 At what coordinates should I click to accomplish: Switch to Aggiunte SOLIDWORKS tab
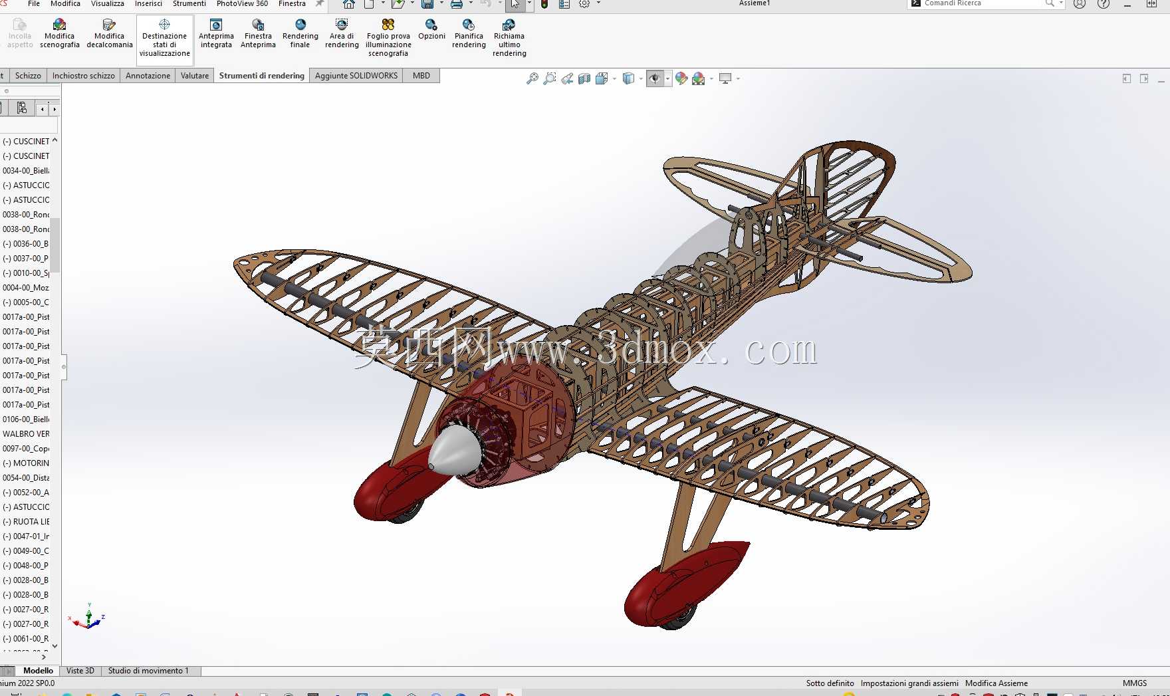click(356, 76)
